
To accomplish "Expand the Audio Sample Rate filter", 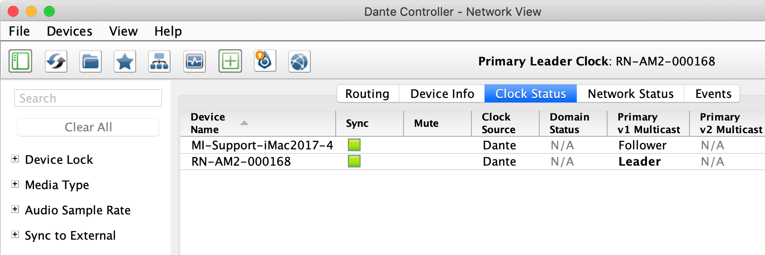I will (15, 209).
